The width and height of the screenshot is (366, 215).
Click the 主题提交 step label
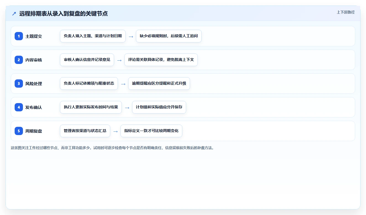(34, 36)
